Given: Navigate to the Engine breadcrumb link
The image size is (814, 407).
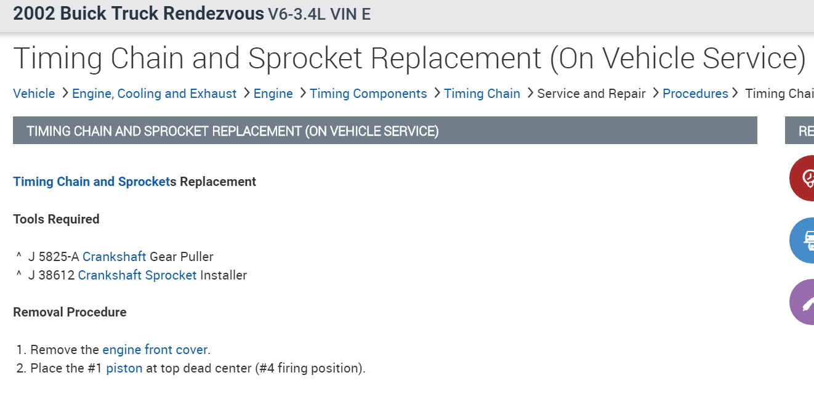Looking at the screenshot, I should (x=273, y=94).
